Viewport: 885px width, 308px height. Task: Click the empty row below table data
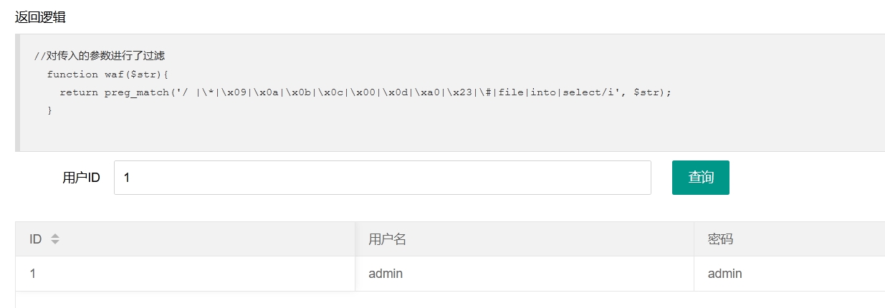[x=450, y=299]
